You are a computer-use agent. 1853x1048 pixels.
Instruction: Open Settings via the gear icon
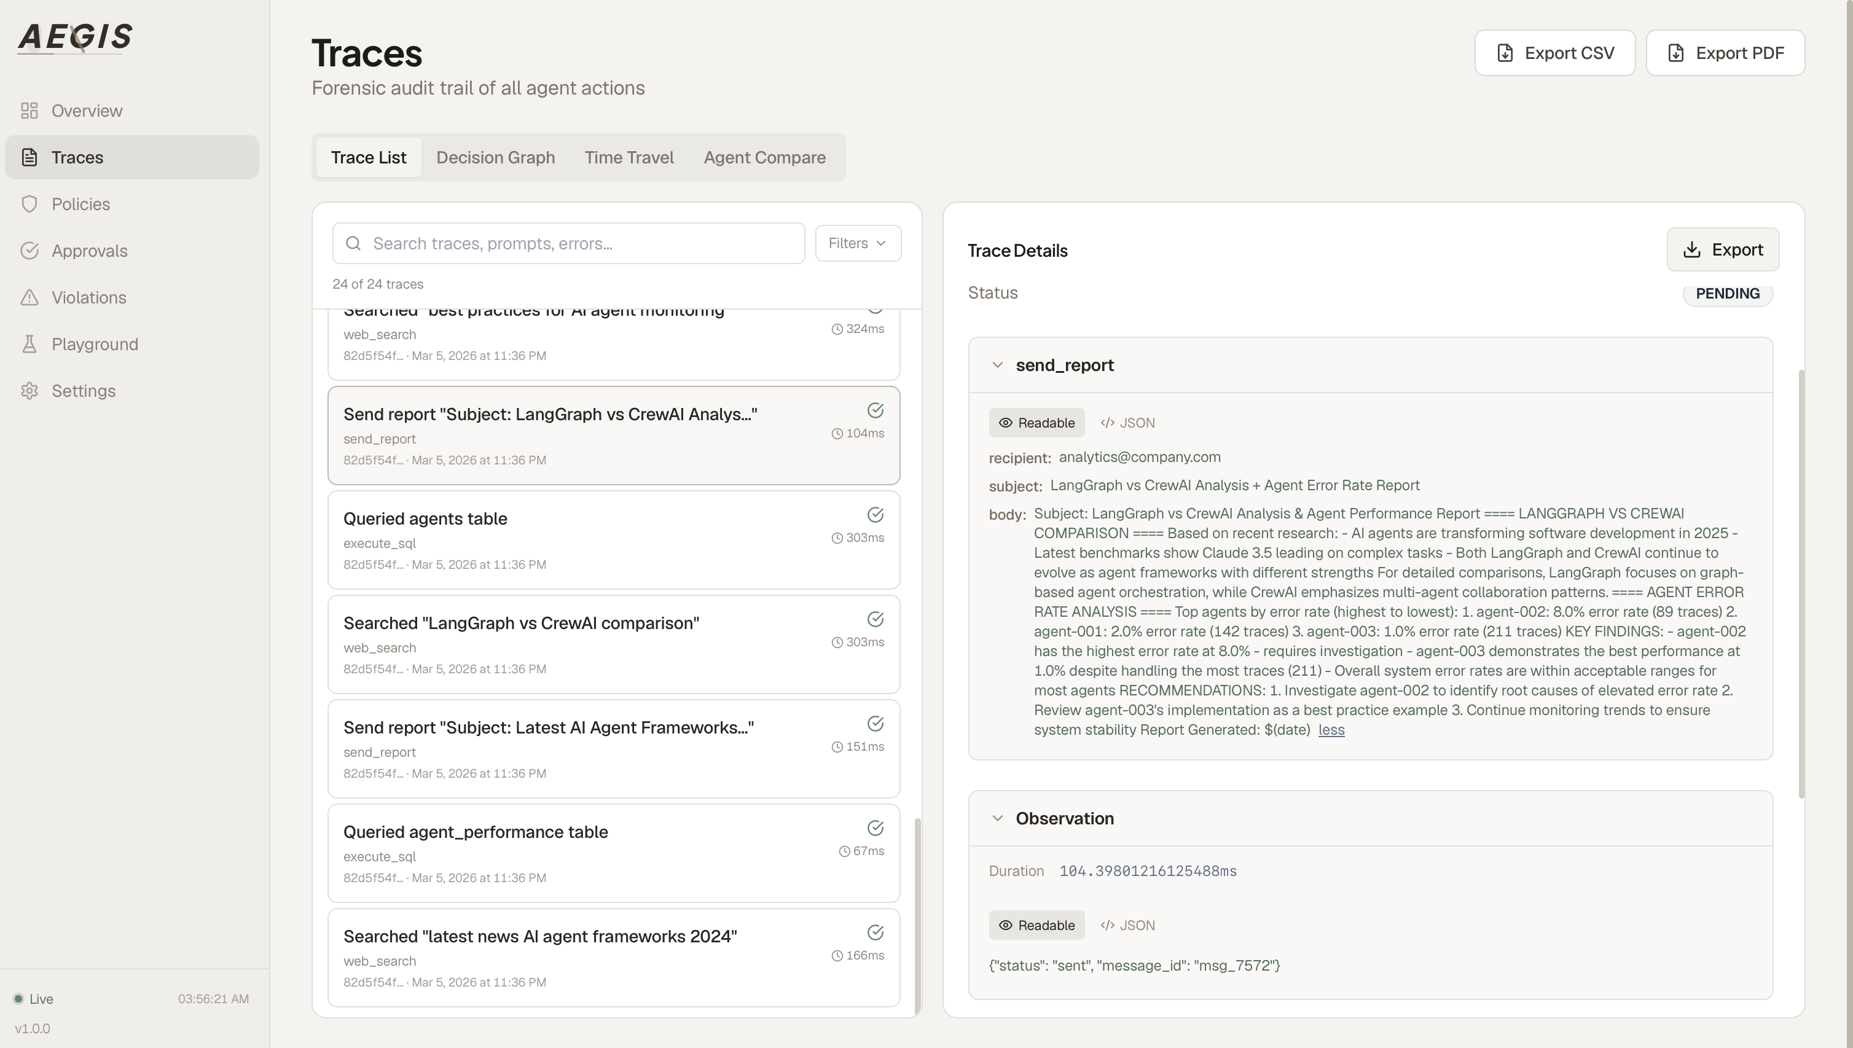(29, 390)
